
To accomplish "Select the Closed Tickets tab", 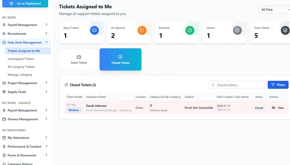I will coord(121,59).
